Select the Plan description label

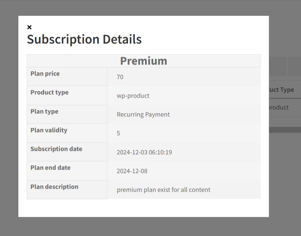coord(54,187)
